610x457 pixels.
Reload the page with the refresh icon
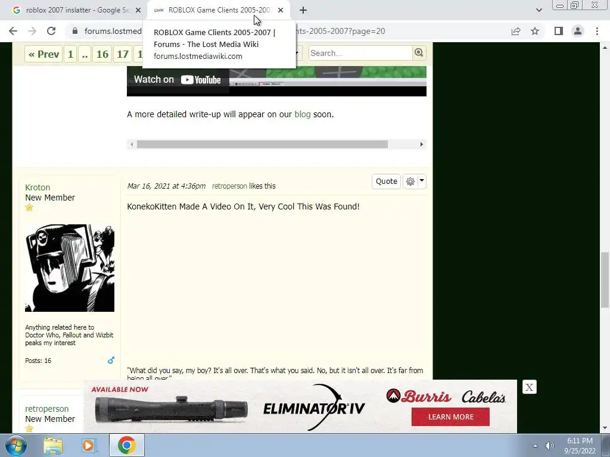coord(51,31)
